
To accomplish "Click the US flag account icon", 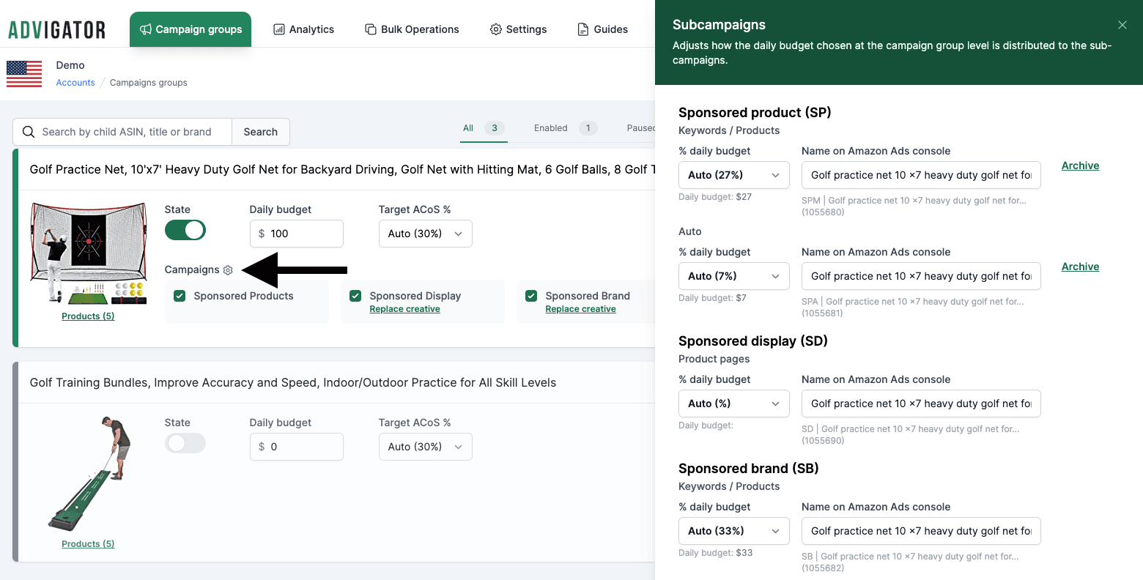I will coord(24,74).
